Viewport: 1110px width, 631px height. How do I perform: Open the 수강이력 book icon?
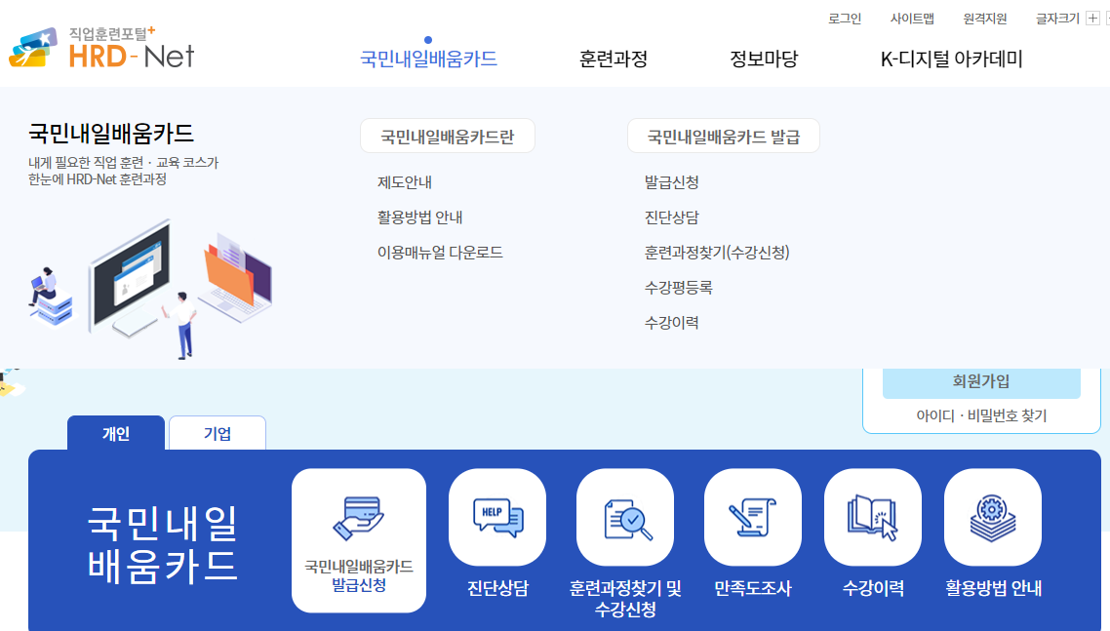(873, 517)
